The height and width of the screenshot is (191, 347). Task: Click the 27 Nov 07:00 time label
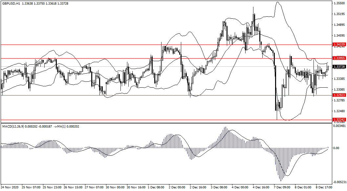point(95,188)
